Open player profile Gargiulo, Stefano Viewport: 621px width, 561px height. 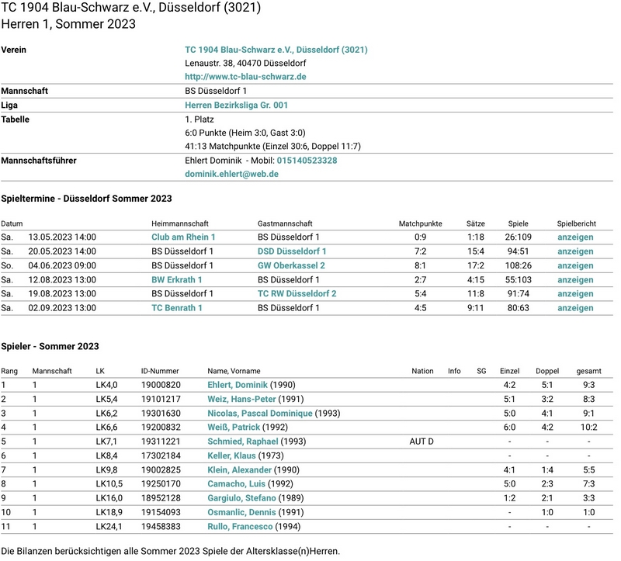241,498
